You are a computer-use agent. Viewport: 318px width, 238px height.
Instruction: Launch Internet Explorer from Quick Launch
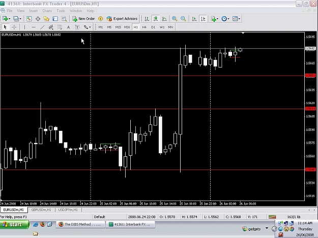pyautogui.click(x=36, y=224)
